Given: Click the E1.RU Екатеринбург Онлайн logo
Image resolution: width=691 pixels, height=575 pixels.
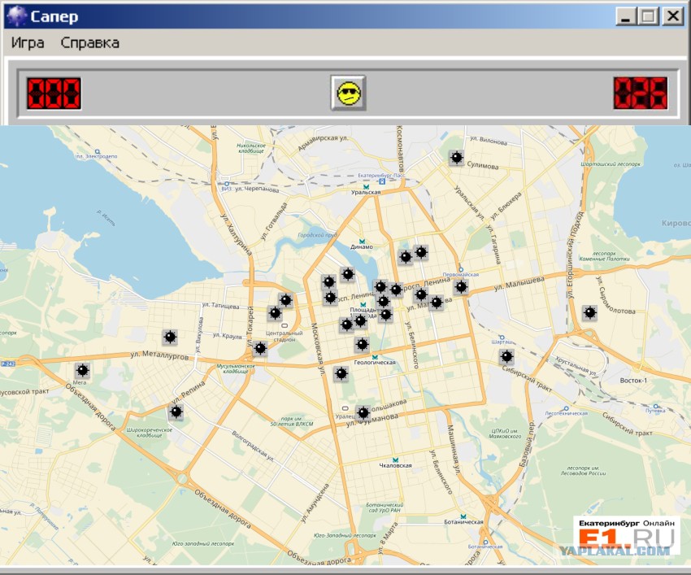Looking at the screenshot, I should pyautogui.click(x=627, y=534).
